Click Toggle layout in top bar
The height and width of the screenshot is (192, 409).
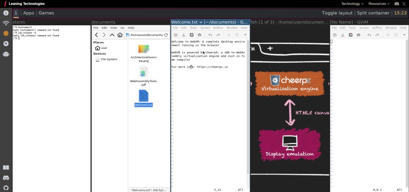tap(337, 13)
